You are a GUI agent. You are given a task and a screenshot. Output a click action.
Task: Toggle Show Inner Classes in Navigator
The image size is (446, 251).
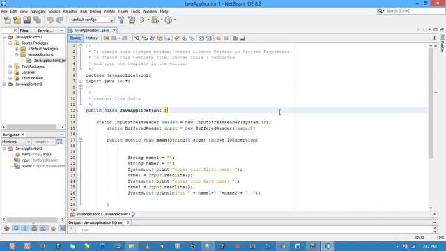43,228
